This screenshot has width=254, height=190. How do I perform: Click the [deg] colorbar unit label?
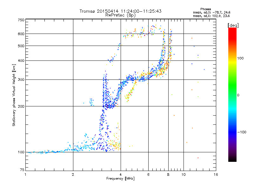click(233, 25)
